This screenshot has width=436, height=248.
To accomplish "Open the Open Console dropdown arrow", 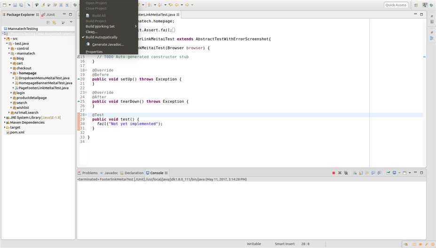I will tap(410, 173).
